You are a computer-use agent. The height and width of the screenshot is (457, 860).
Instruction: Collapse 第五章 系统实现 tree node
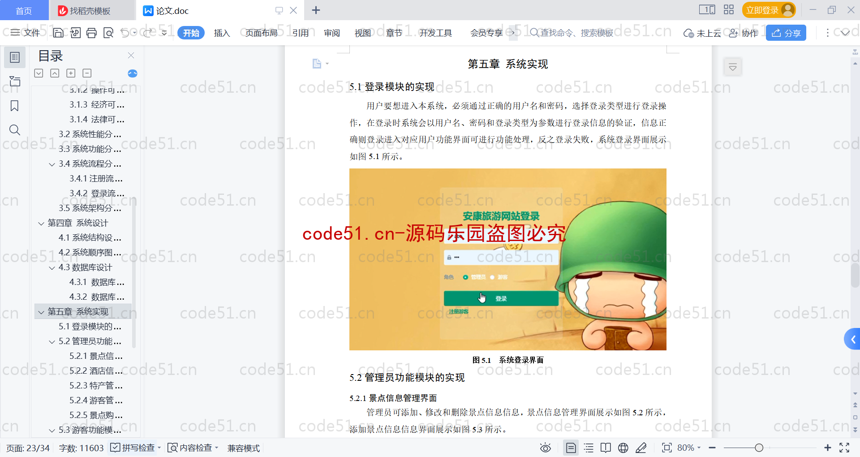pyautogui.click(x=41, y=312)
